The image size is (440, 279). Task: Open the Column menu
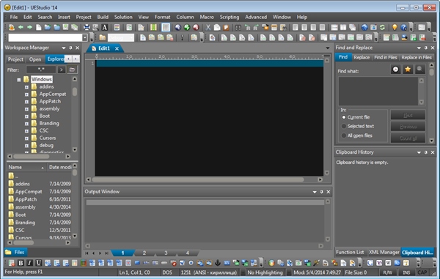coord(185,17)
